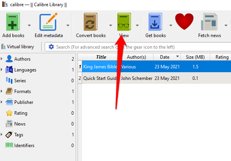The height and width of the screenshot is (161, 231).
Task: Expand the Formats category
Action: [x=2, y=91]
